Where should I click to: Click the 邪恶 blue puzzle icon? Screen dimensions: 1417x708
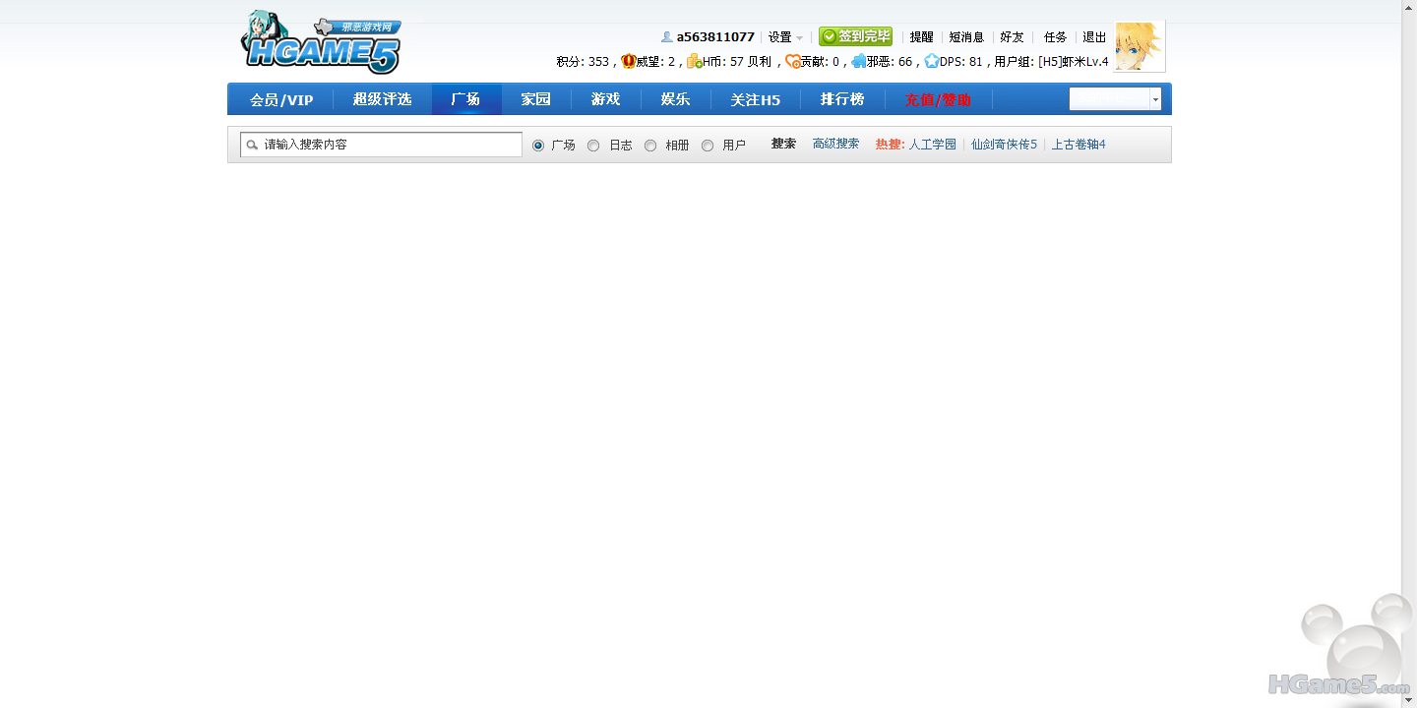coord(858,61)
